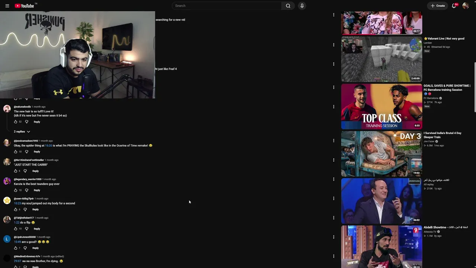476x268 pixels.
Task: Start voice search with the microphone
Action: pyautogui.click(x=302, y=6)
